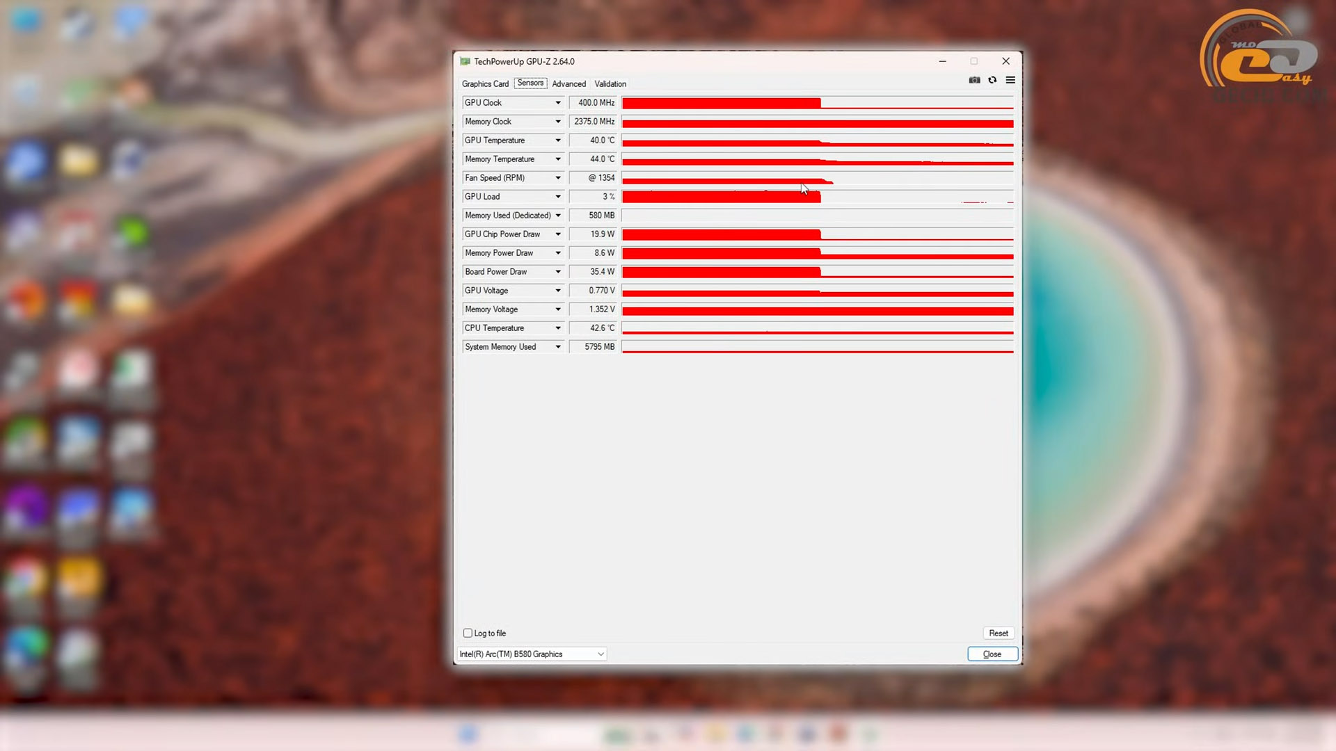Click the GPU-Z app icon in title bar

coord(465,61)
